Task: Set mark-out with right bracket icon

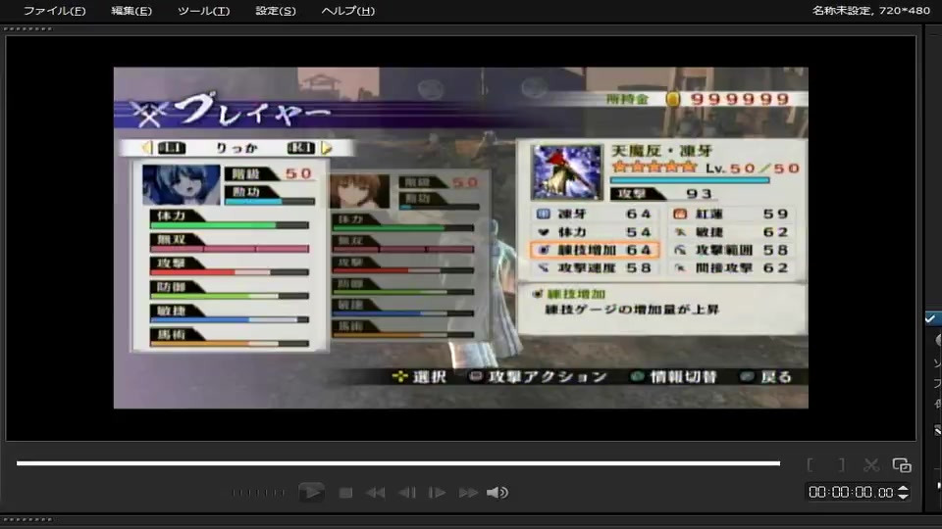Action: pyautogui.click(x=841, y=464)
